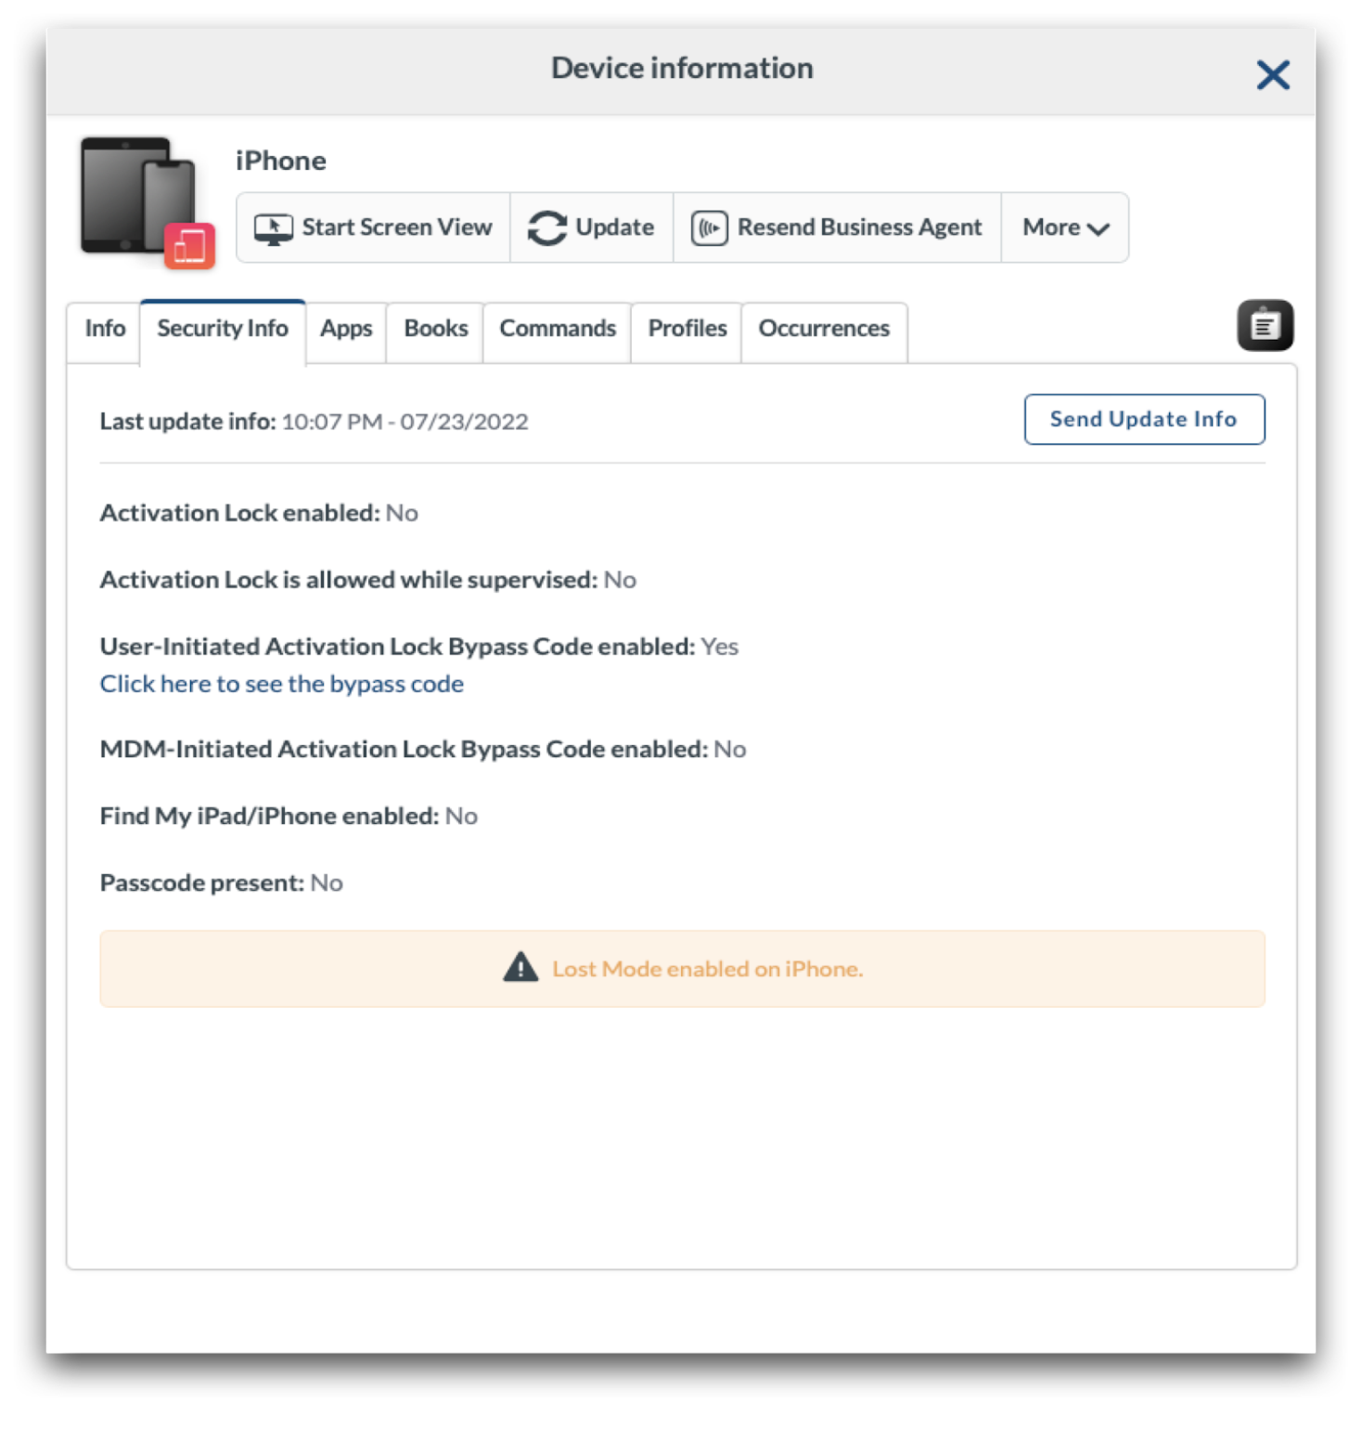Screen dimensions: 1349x1429
Task: Click the red device badge icon
Action: click(x=189, y=246)
